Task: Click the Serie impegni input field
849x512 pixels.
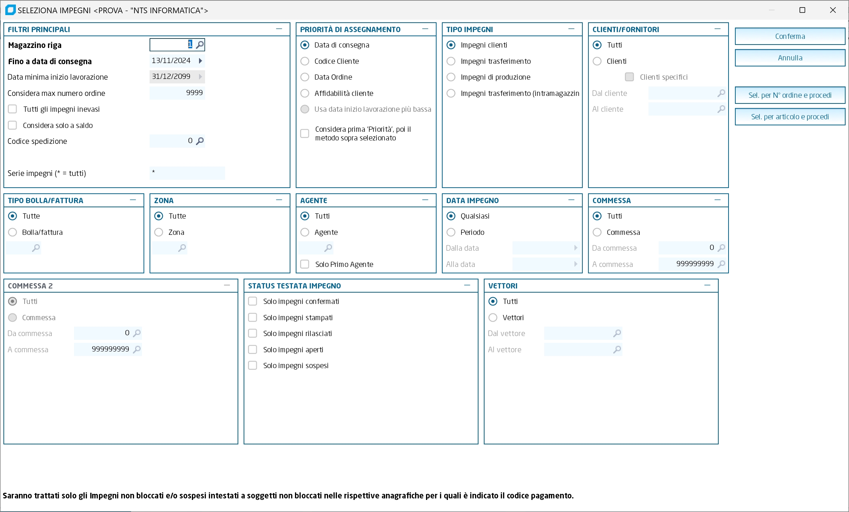Action: pos(187,173)
